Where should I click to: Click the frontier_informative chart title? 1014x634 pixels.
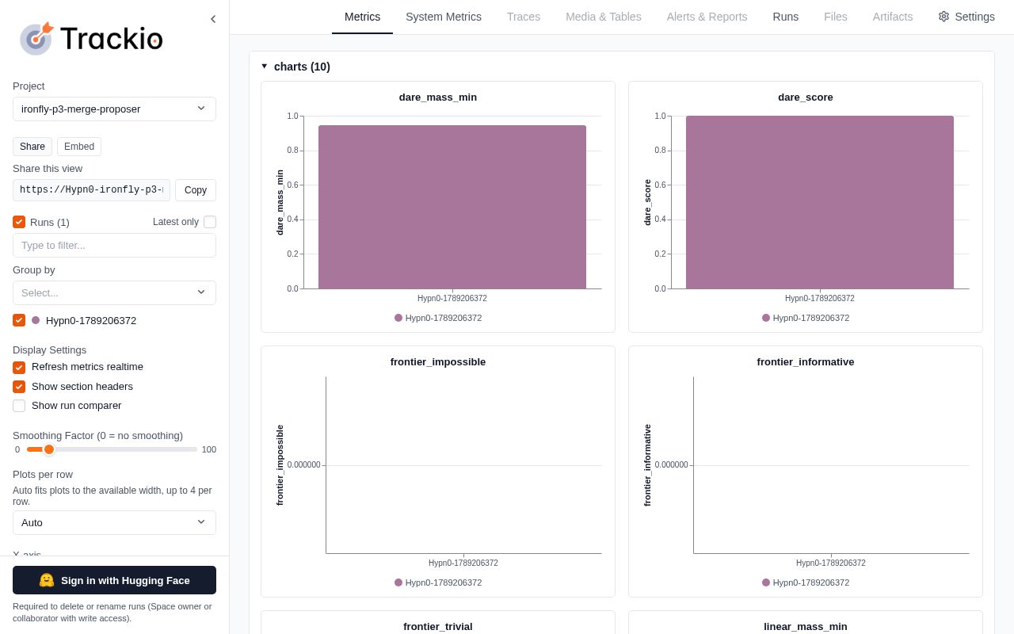click(x=806, y=362)
